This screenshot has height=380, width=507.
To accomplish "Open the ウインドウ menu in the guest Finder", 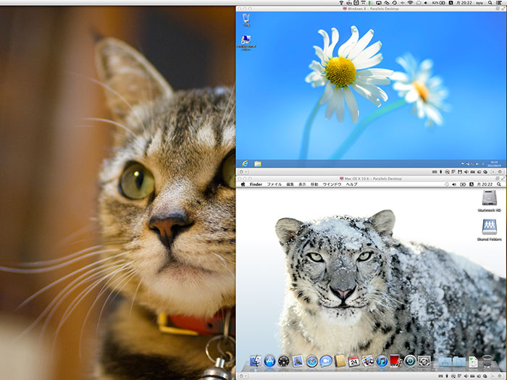I will [332, 184].
